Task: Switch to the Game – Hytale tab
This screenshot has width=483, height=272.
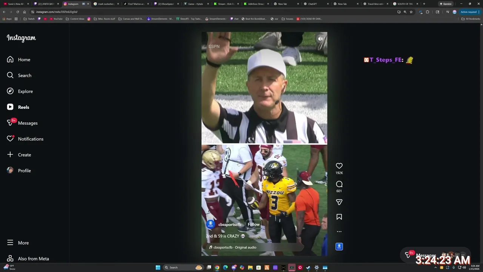Action: [195, 4]
